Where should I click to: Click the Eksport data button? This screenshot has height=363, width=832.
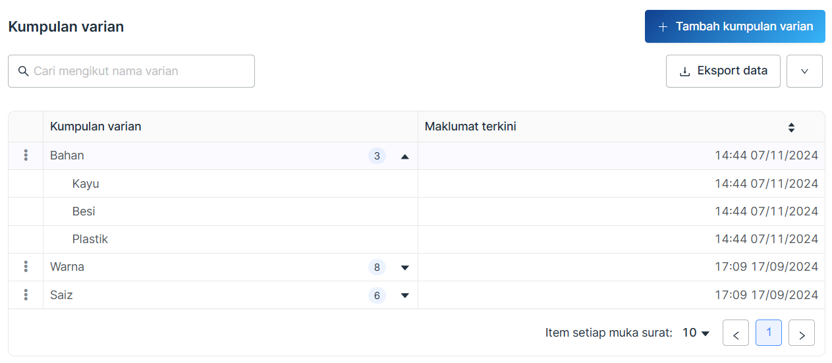(x=723, y=71)
